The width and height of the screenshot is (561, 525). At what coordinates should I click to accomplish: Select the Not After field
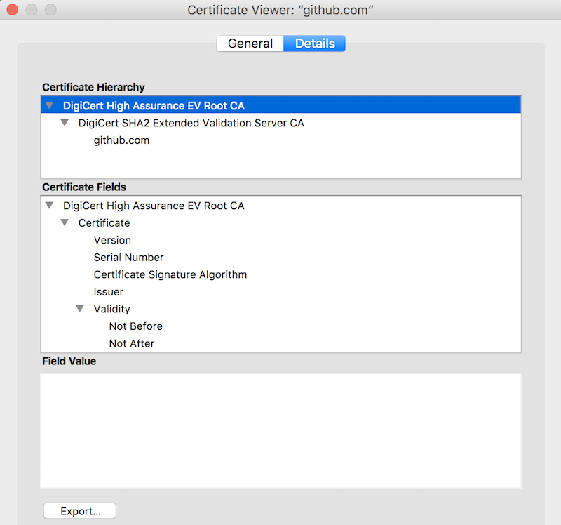click(281, 343)
